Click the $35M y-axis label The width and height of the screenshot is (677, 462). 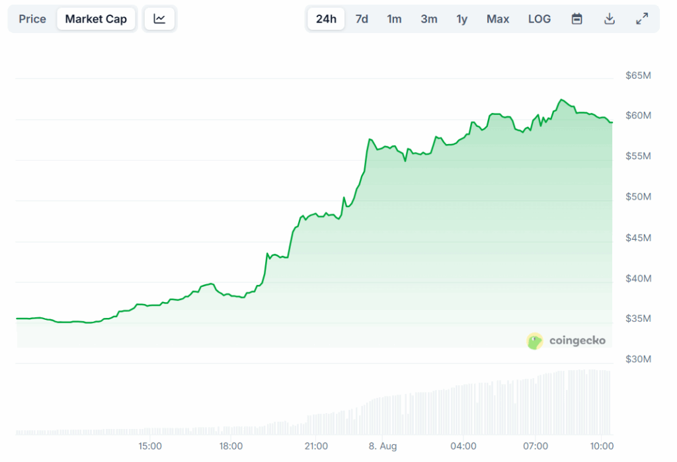click(638, 319)
